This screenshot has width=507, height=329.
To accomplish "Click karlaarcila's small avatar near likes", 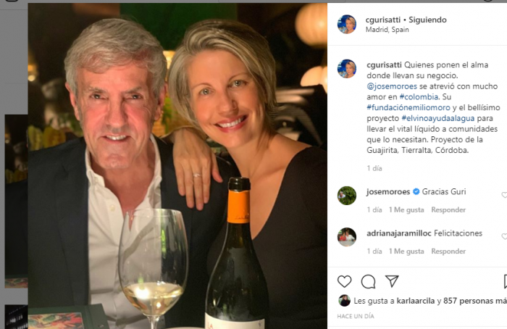I will point(344,300).
